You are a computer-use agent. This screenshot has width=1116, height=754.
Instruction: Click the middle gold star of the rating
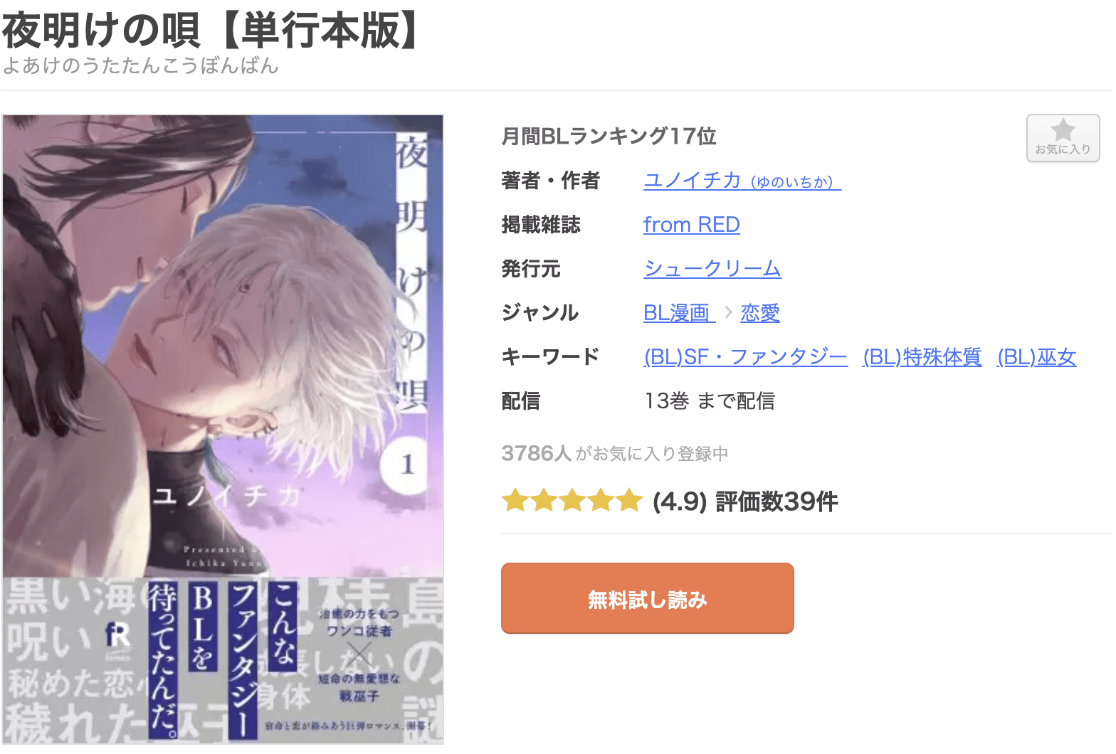[x=572, y=501]
